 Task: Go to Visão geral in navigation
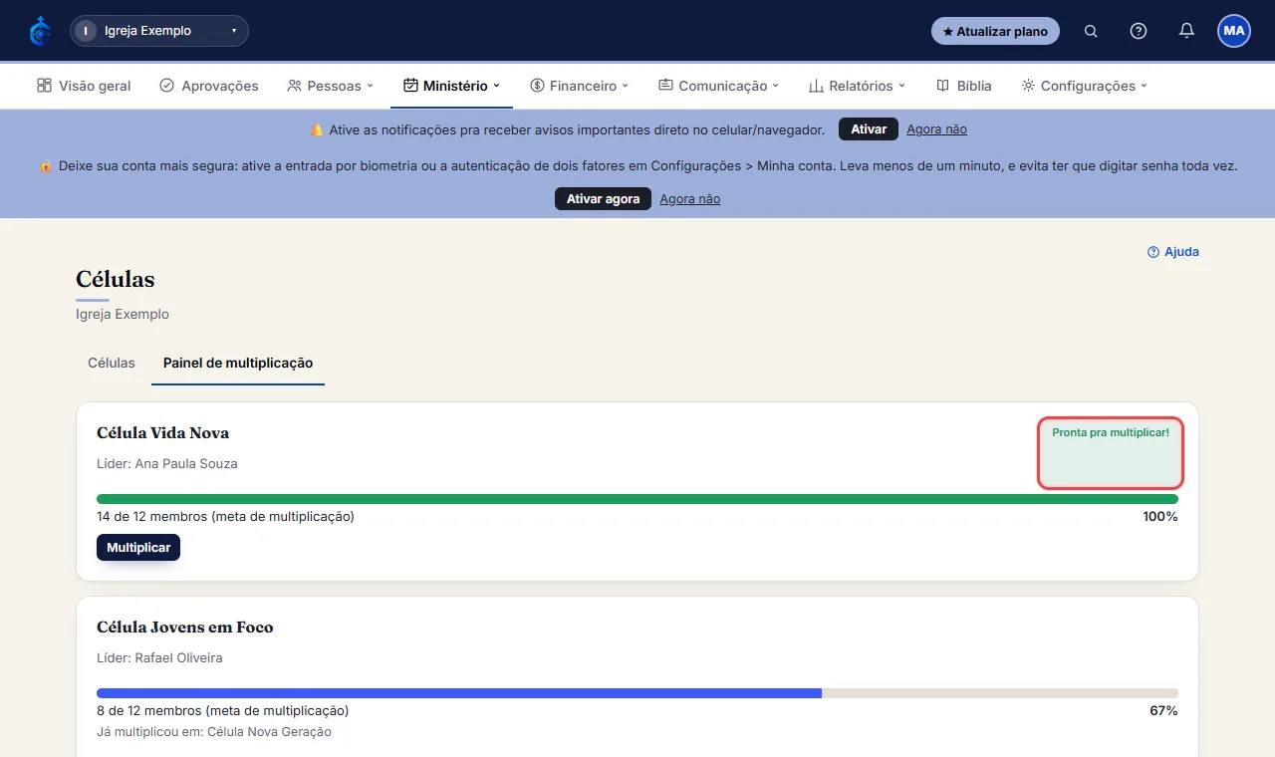click(84, 86)
